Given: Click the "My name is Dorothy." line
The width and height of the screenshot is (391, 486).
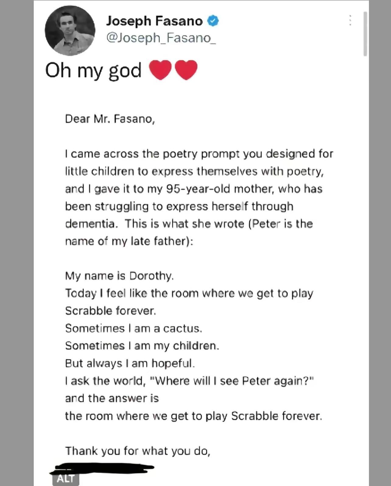Looking at the screenshot, I should (119, 276).
